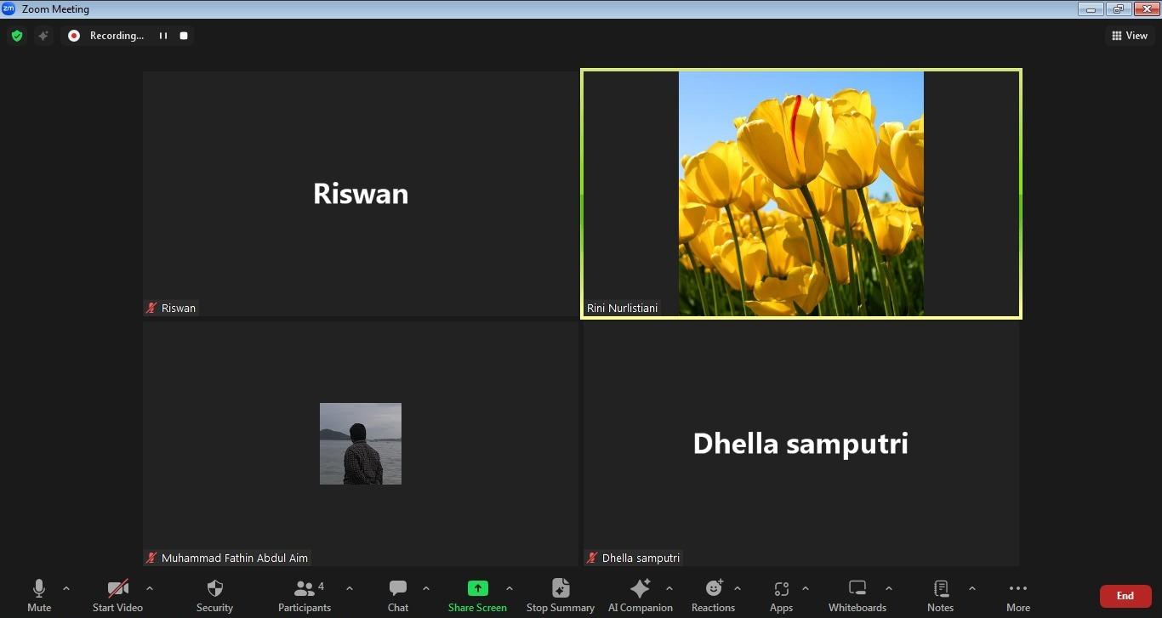Open Whiteboards from the toolbar

[857, 595]
